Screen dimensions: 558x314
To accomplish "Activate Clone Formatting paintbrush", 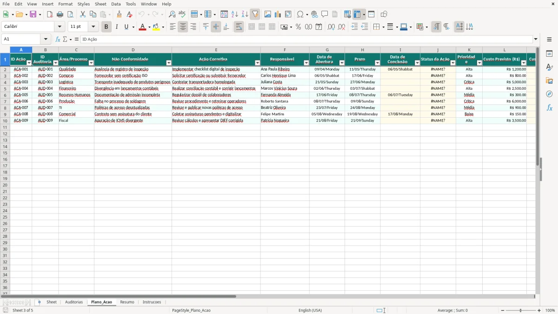I will (x=119, y=14).
